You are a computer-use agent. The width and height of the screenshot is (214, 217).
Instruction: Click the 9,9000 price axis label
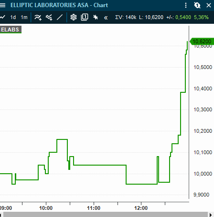(201, 195)
